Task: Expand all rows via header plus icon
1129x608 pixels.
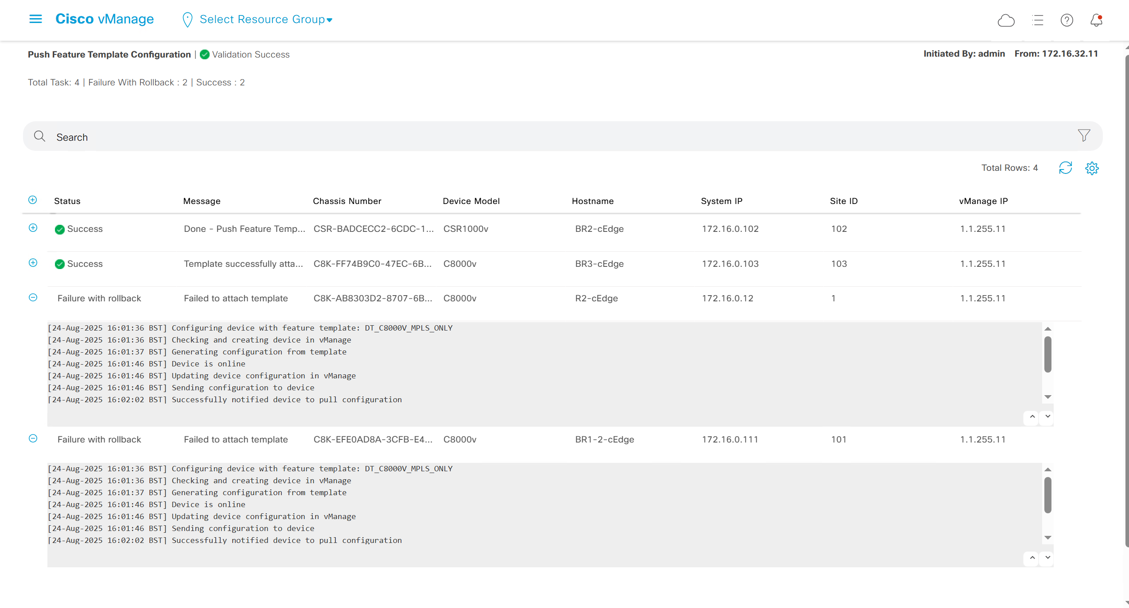Action: [33, 200]
